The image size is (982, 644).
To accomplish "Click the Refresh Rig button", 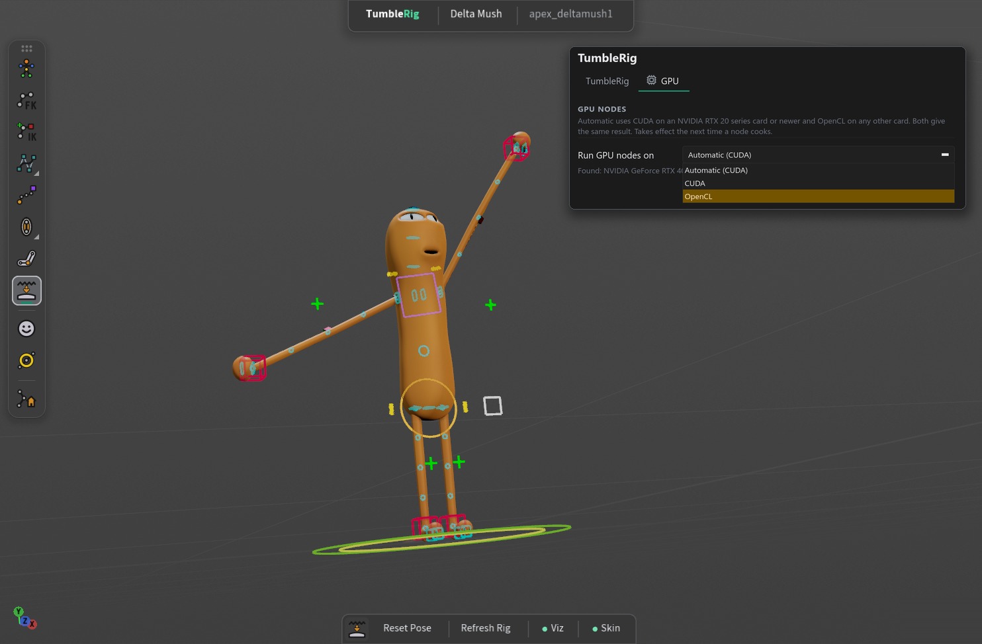I will click(x=486, y=628).
